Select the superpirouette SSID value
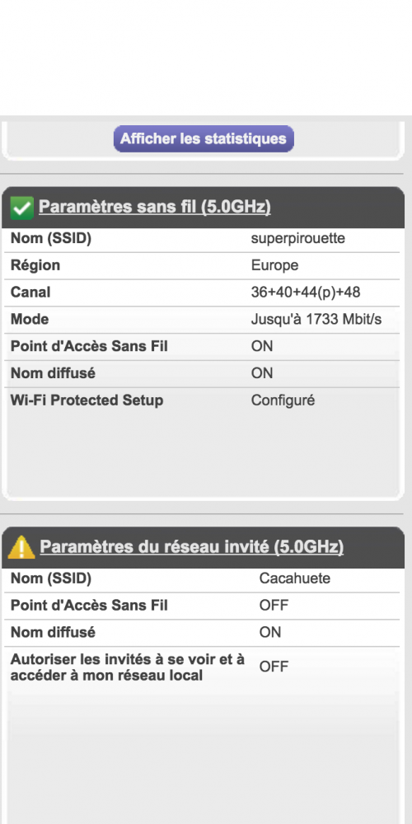412x824 pixels. (298, 239)
